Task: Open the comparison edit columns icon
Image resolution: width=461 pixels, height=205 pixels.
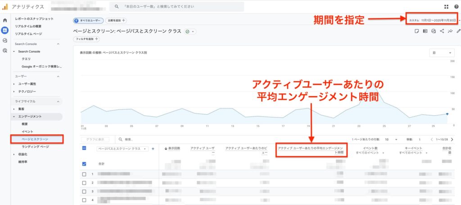Action: point(425,31)
